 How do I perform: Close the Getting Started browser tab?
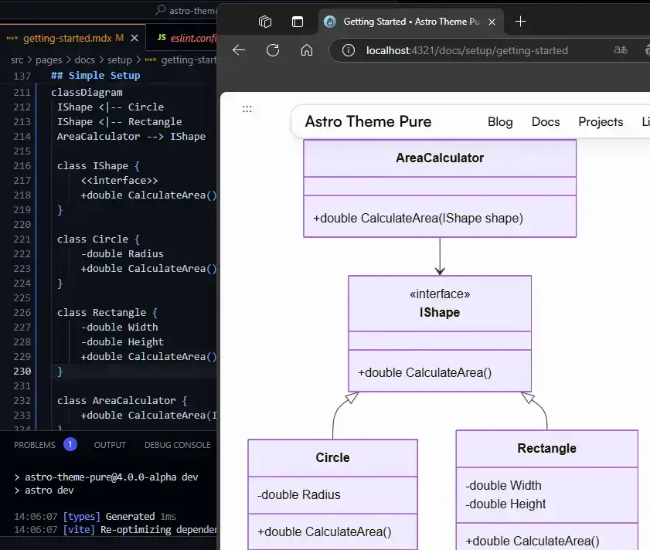[x=492, y=22]
